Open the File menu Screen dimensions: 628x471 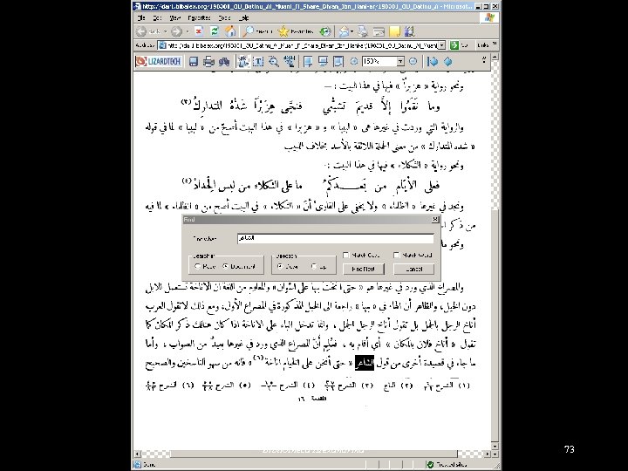point(141,18)
